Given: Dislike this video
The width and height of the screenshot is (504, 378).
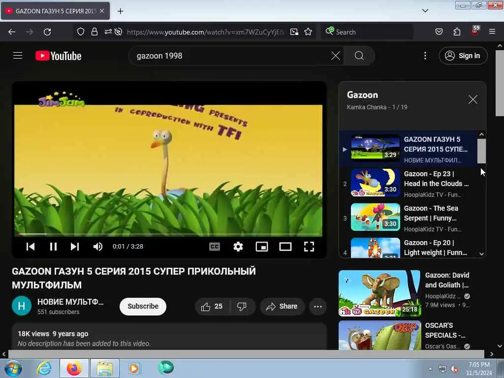Looking at the screenshot, I should 242,306.
